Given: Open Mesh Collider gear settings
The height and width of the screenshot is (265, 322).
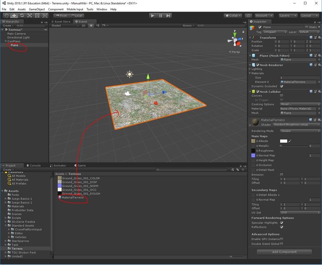Looking at the screenshot, I should 319,91.
